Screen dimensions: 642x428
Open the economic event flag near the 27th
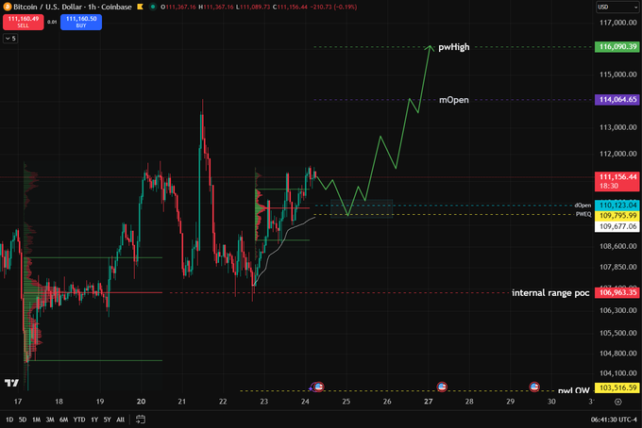click(x=442, y=387)
